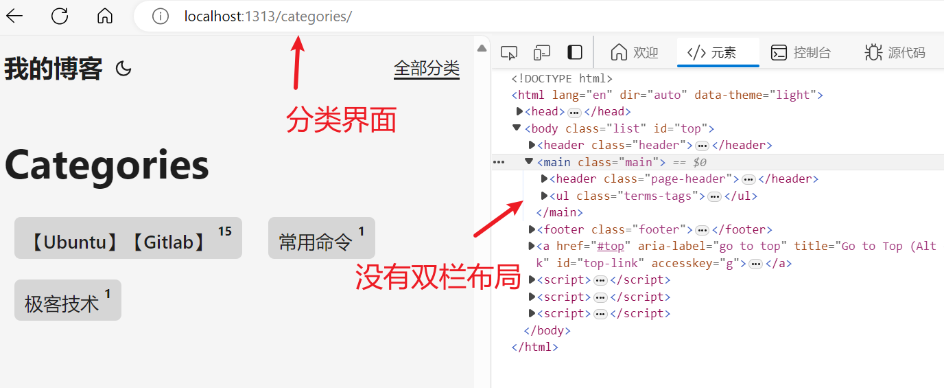Expand the head element node
944x388 pixels.
pyautogui.click(x=519, y=112)
